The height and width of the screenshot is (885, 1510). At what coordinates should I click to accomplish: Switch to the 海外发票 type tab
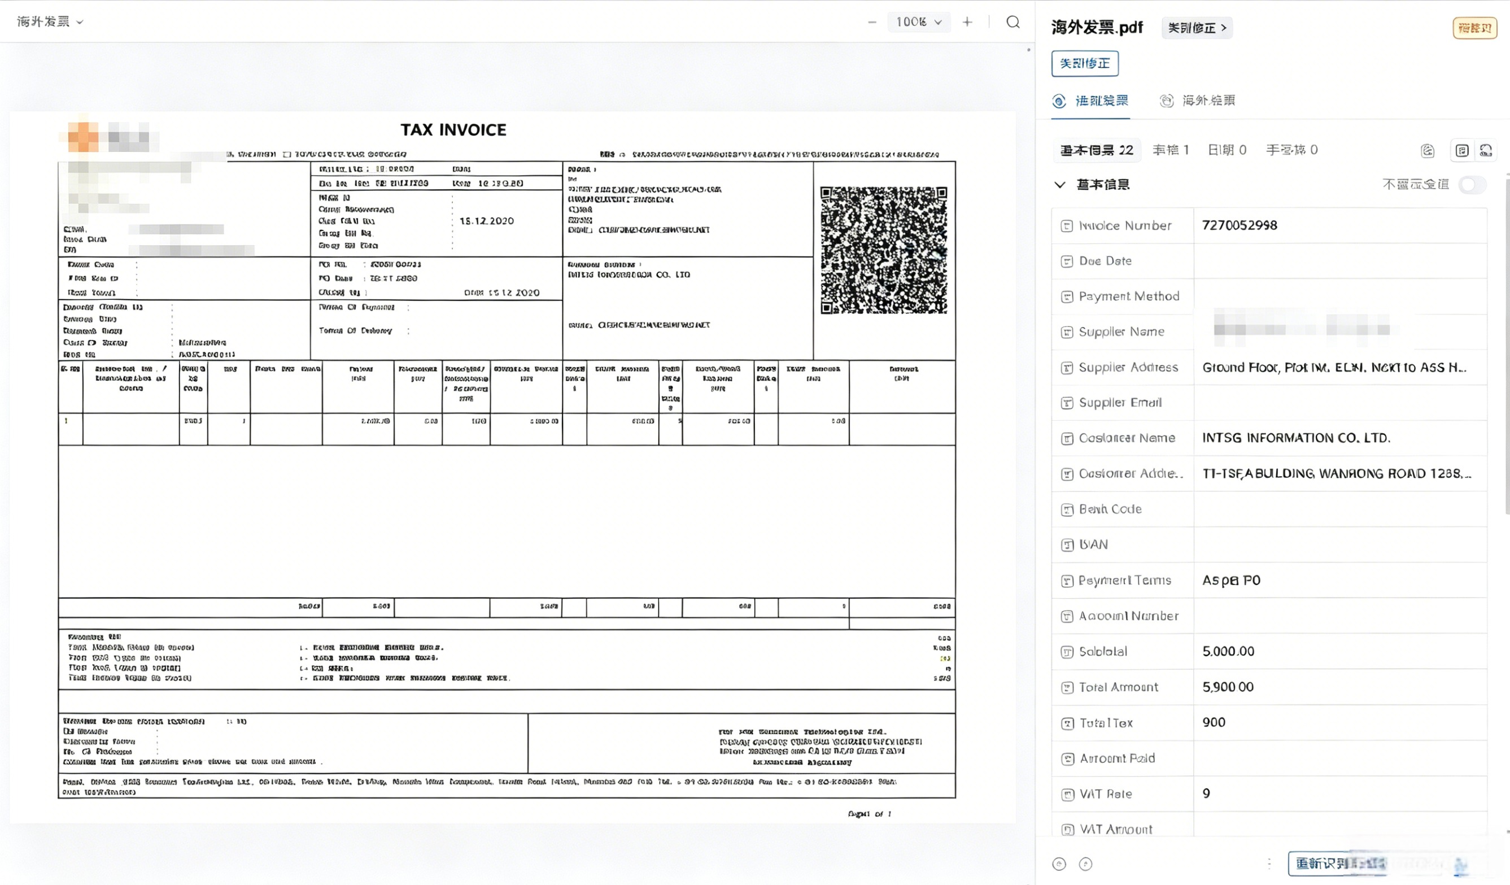point(1197,101)
